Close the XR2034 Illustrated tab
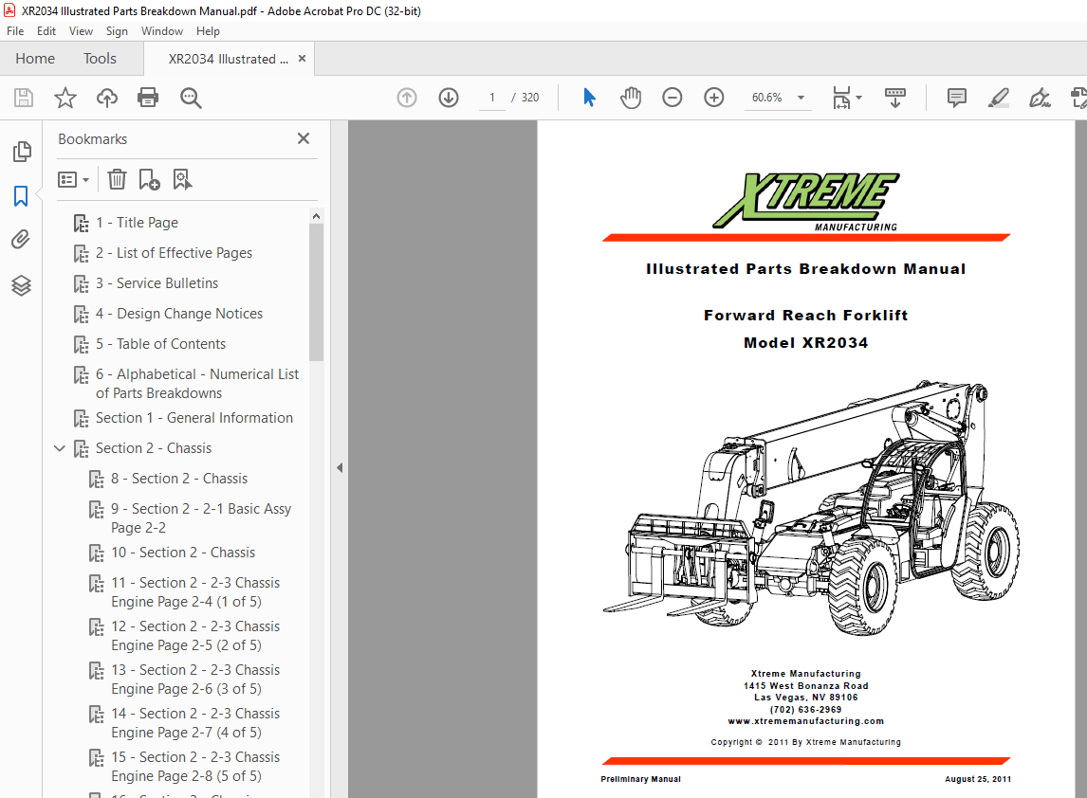 [x=303, y=59]
